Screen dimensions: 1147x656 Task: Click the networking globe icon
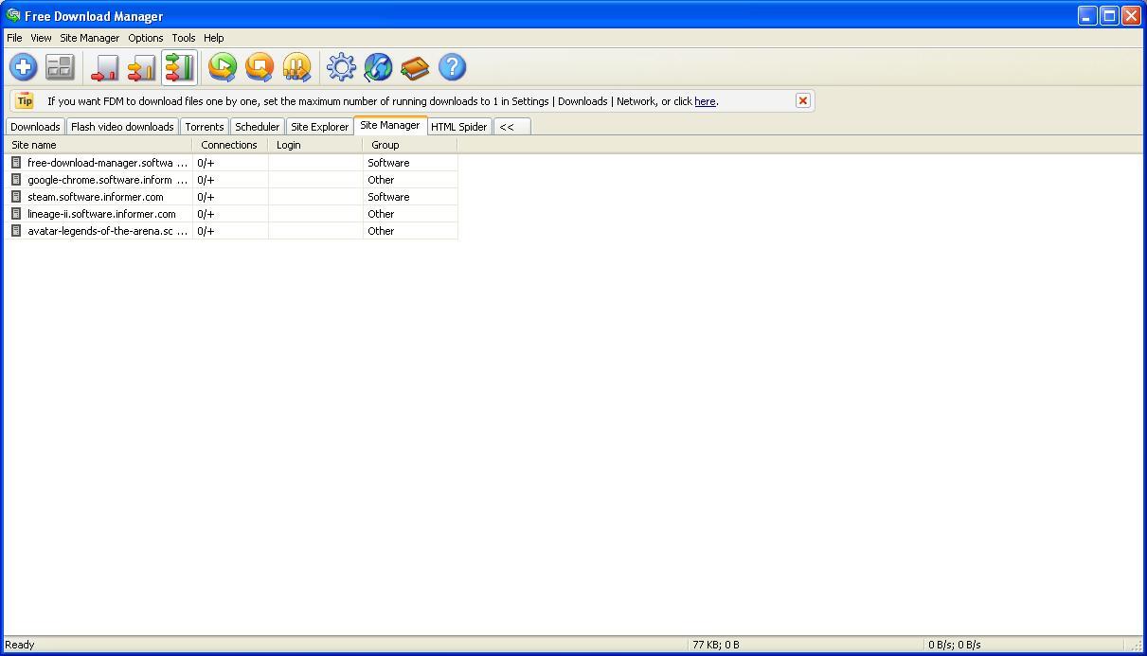click(x=378, y=67)
